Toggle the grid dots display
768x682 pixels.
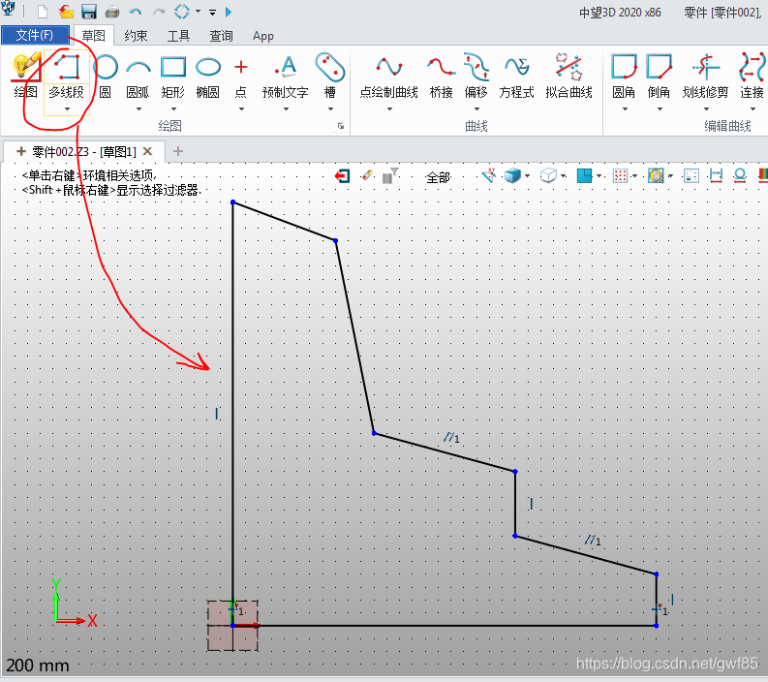click(x=621, y=176)
